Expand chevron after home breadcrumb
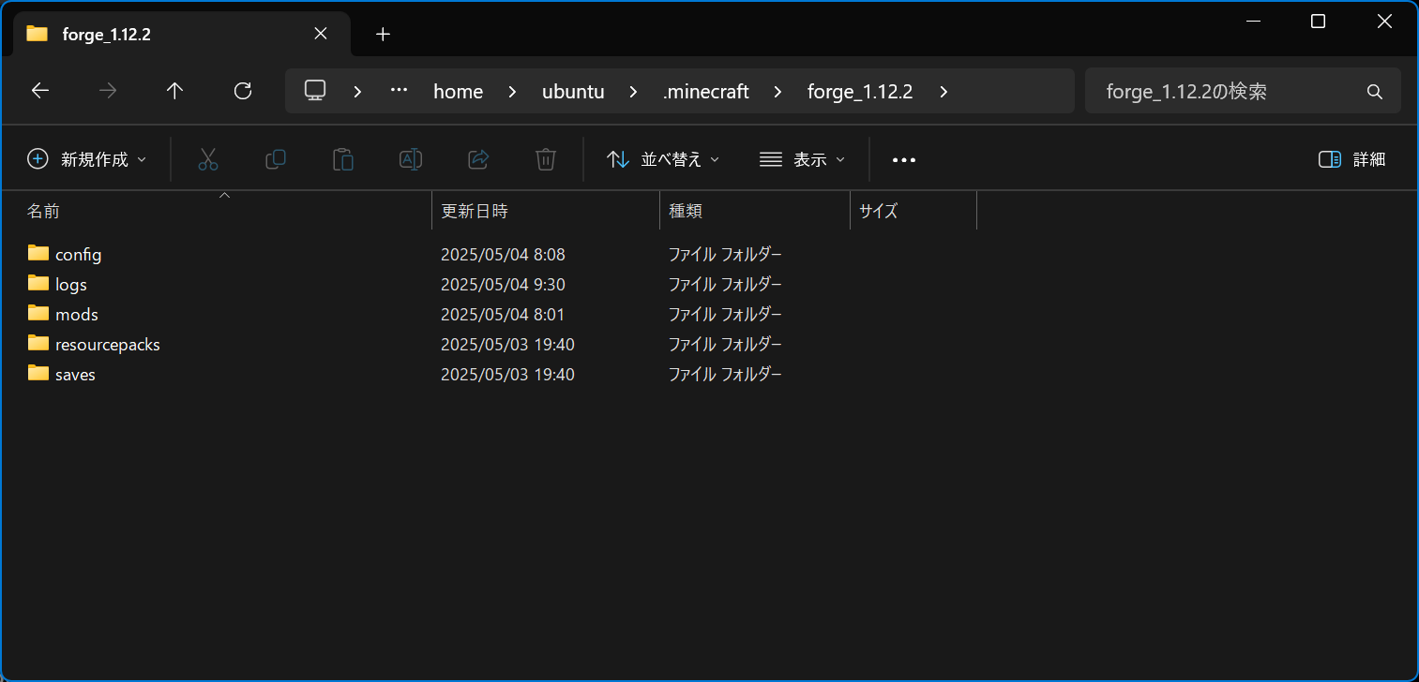 [512, 92]
